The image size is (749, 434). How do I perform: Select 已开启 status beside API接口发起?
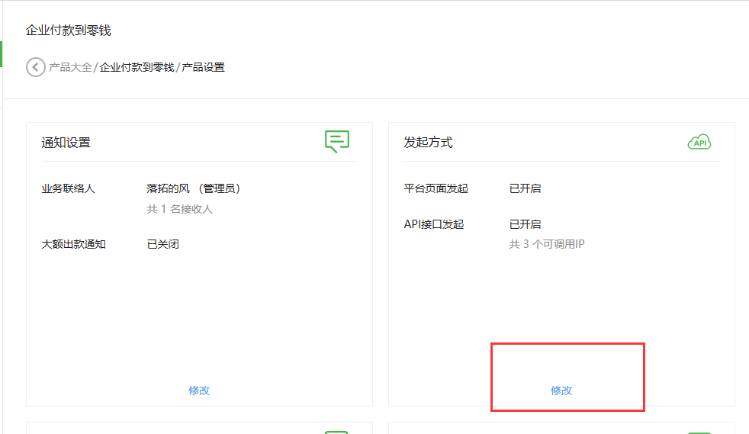525,224
